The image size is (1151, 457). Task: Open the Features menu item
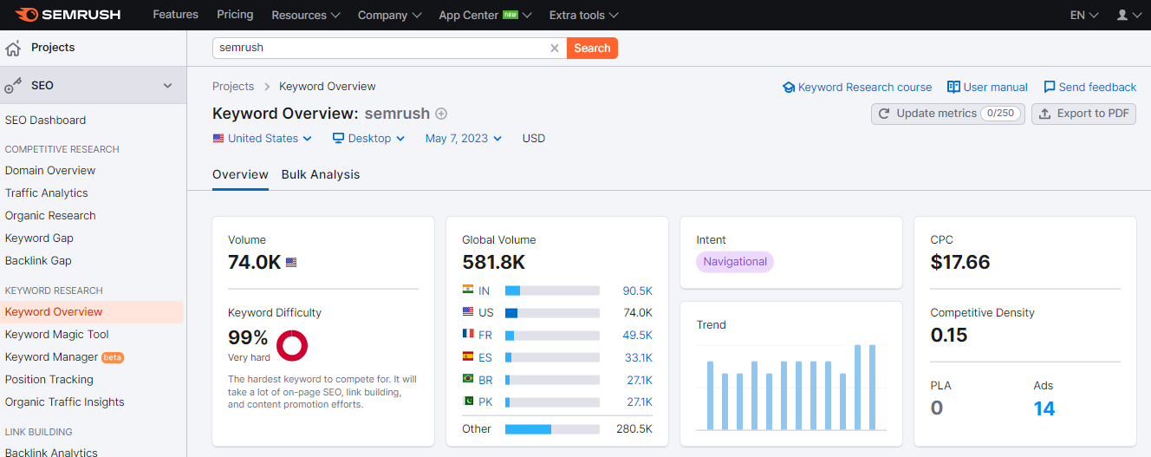tap(175, 15)
